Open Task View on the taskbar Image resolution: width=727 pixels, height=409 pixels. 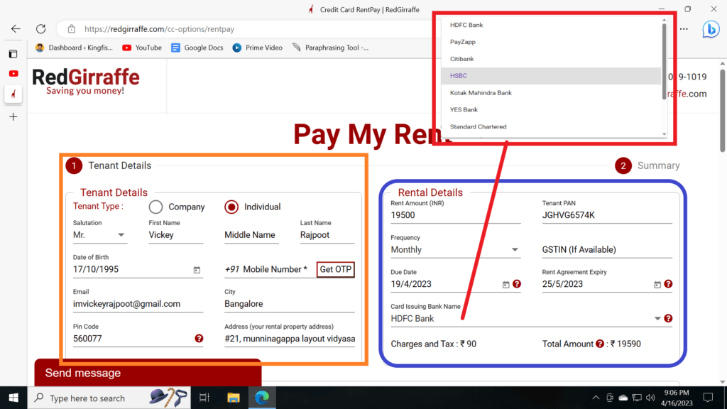pos(204,398)
